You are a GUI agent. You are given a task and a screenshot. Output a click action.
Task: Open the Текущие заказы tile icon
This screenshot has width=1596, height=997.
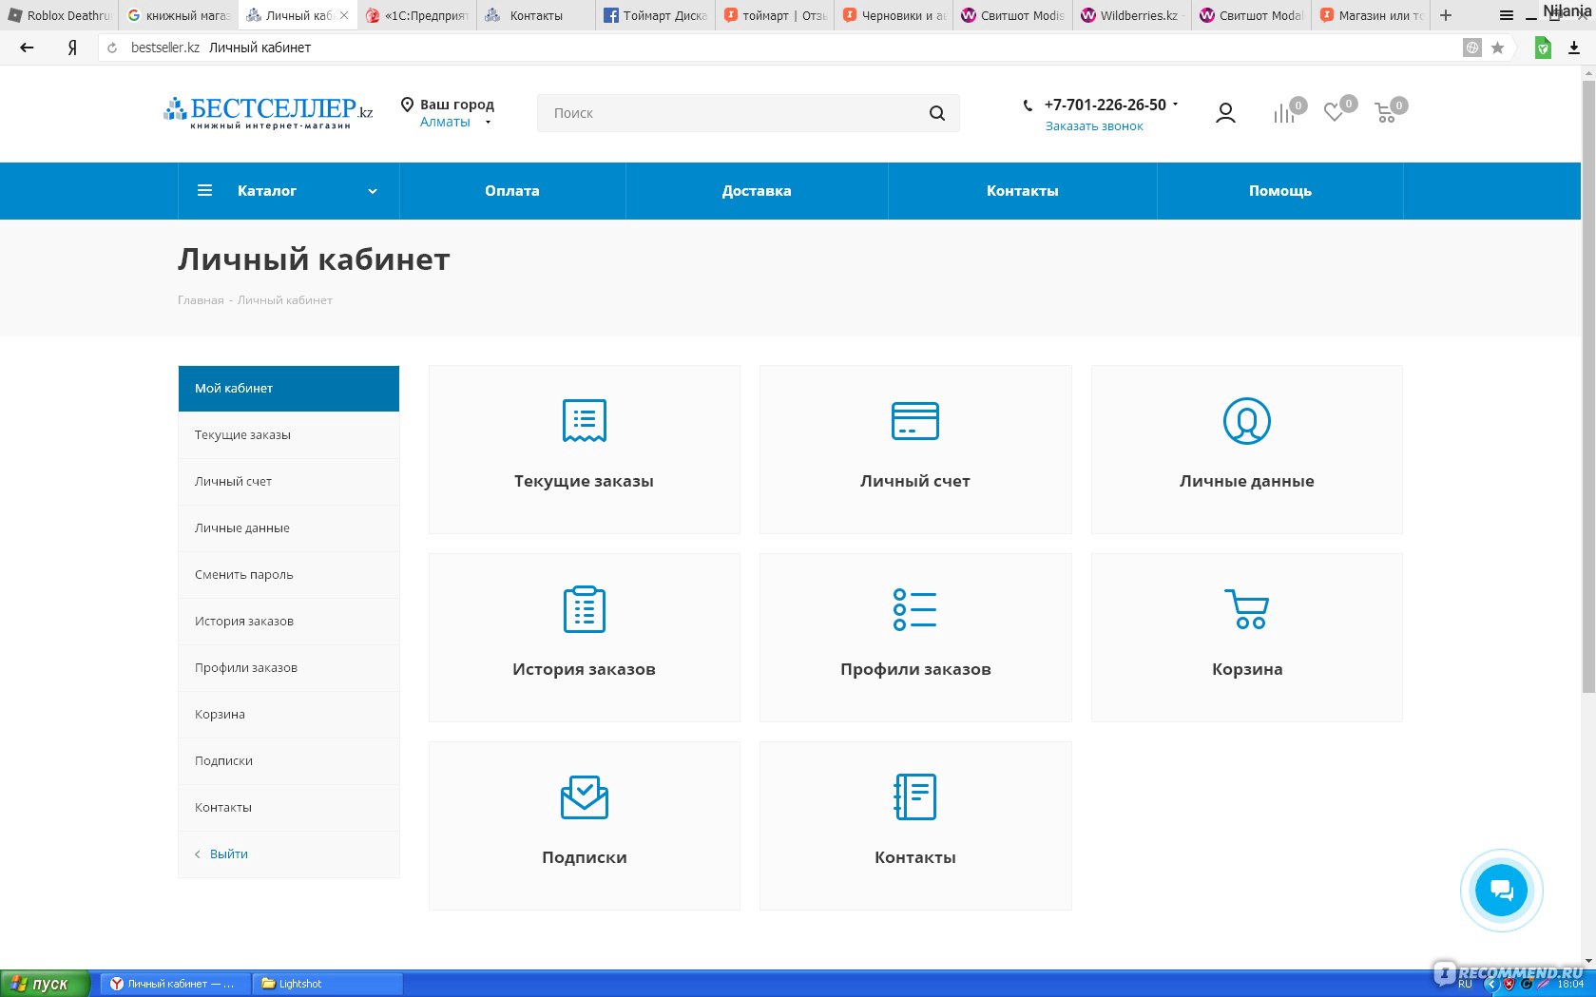pyautogui.click(x=584, y=421)
